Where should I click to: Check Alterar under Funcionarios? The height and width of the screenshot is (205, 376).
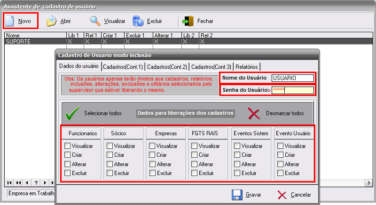point(67,164)
